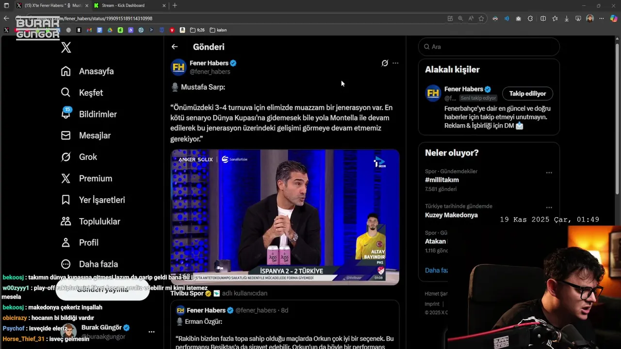Open Yer İşaretleri bookmarks
This screenshot has height=349, width=621.
(x=93, y=200)
